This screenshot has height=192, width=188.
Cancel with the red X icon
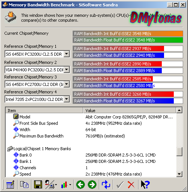131,185
